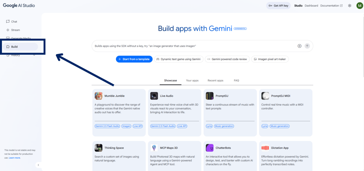The height and width of the screenshot is (171, 364).
Task: Click the EXPERIMENTAL badge beside the heading
Action: click(x=240, y=28)
